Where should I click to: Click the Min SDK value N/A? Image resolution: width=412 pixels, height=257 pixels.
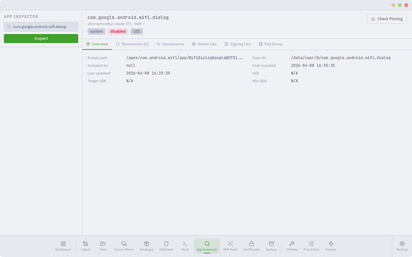click(x=295, y=81)
